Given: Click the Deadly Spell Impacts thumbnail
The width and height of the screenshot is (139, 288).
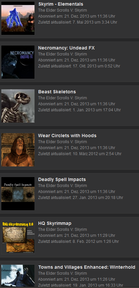Looking at the screenshot, I should point(18,194).
